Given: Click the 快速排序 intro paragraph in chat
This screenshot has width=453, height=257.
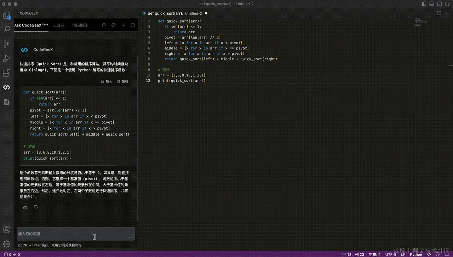Looking at the screenshot, I should pyautogui.click(x=74, y=67).
